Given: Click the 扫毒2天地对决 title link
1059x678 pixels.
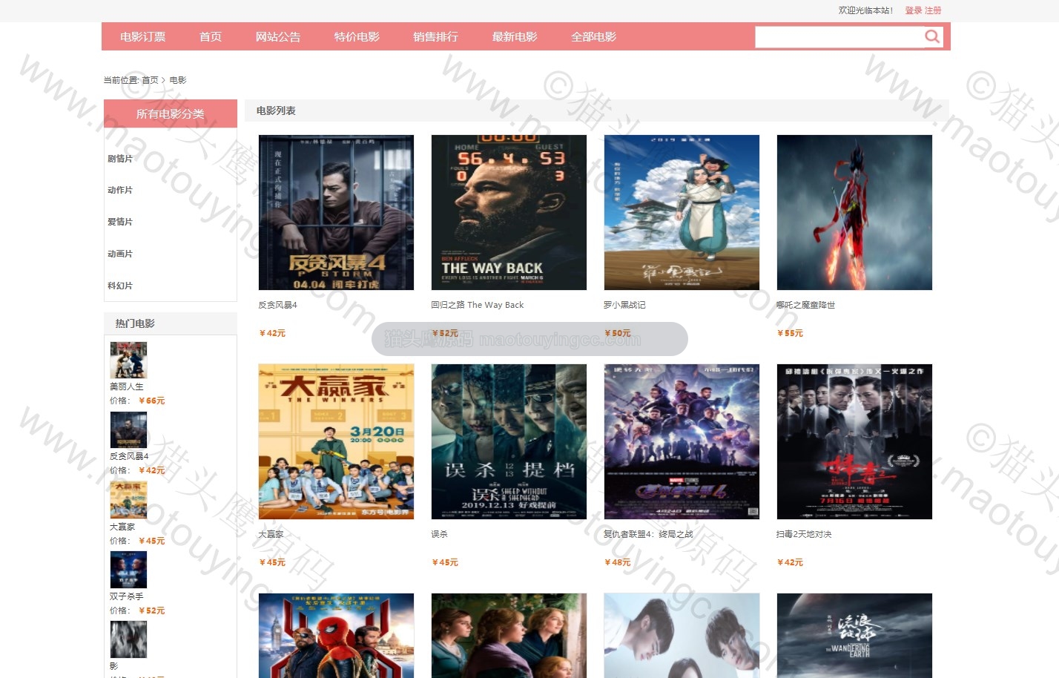Looking at the screenshot, I should (x=804, y=534).
